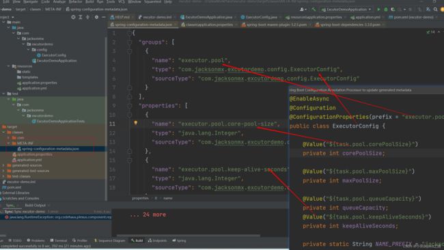The image size is (444, 250).
Task: Open the Endpoints tool window
Action: (157, 240)
